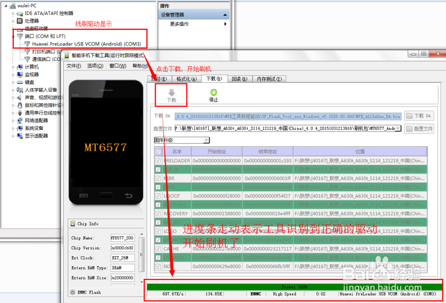Image resolution: width=446 pixels, height=303 pixels.
Task: Click the EMMC Flash gear icon
Action: click(73, 292)
